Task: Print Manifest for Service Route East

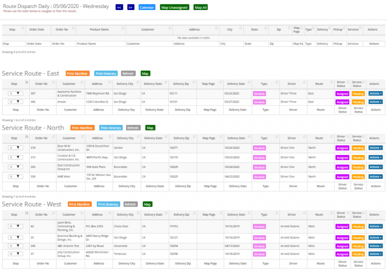Action: point(77,73)
